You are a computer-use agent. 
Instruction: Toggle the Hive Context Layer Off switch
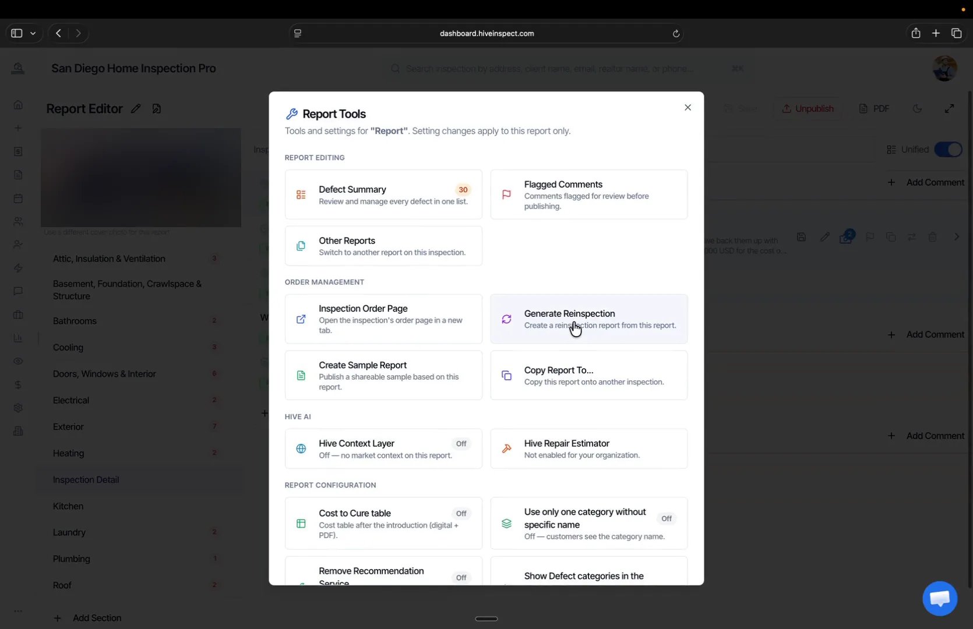coord(461,444)
